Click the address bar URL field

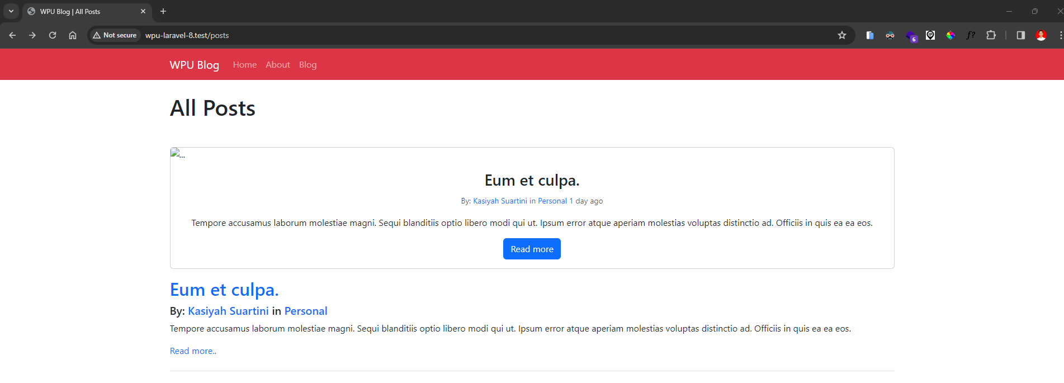point(447,35)
